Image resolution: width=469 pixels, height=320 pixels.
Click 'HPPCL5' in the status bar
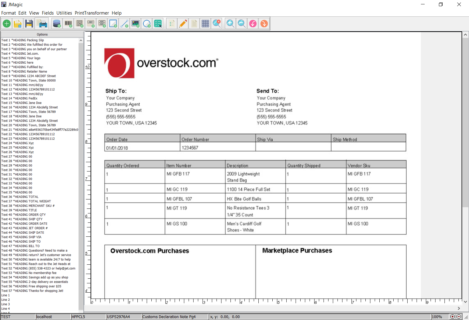click(x=88, y=317)
